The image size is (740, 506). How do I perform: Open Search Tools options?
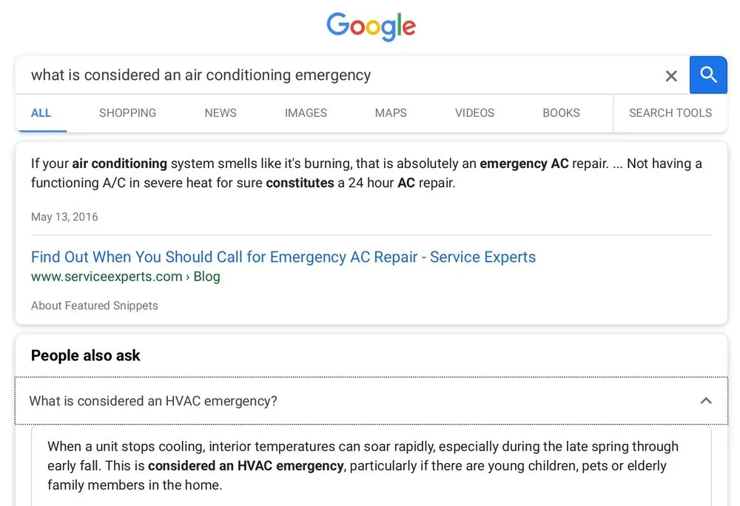670,113
